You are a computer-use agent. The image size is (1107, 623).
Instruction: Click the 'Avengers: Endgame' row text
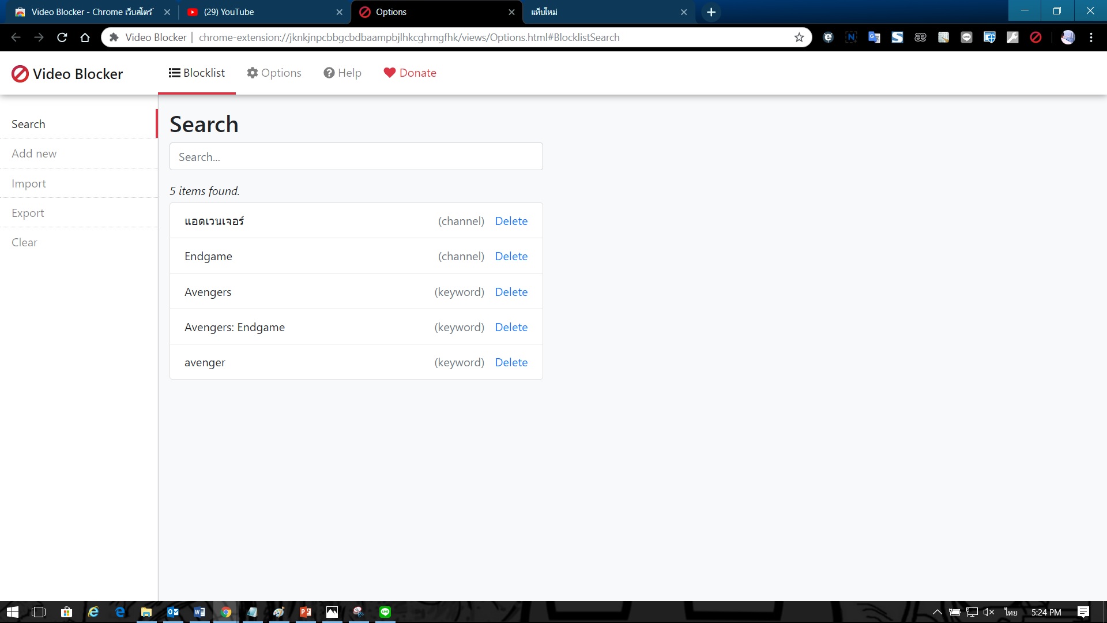[x=235, y=327]
